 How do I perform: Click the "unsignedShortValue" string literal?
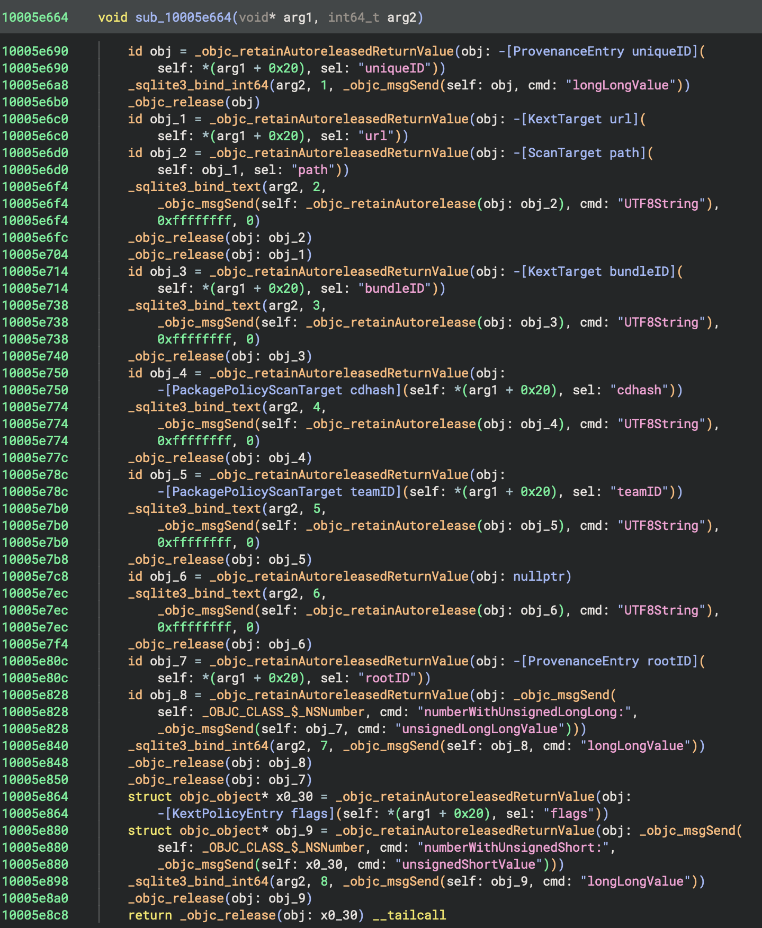coord(468,864)
